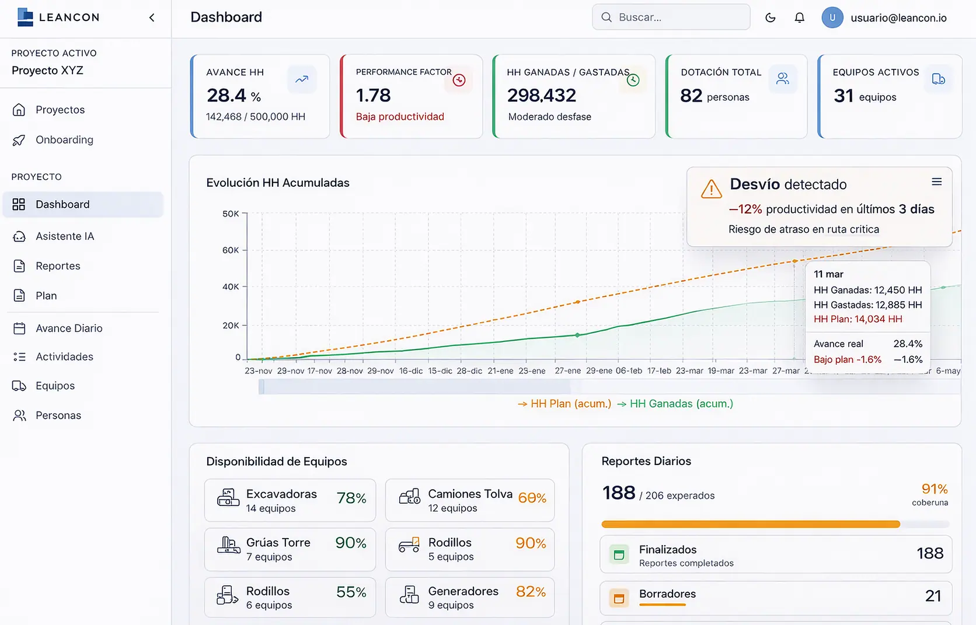This screenshot has width=976, height=625.
Task: Open user menu usuario@leancon.io
Action: click(898, 18)
